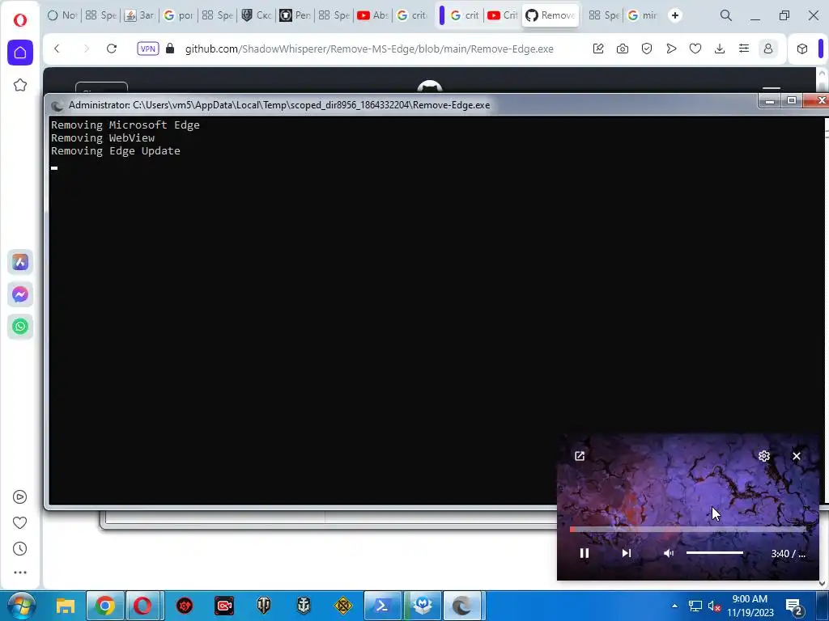Screen dimensions: 829x621
Task: Switch to the Google 'crit' tab after the purple tab-island bar
Action: click(x=465, y=15)
